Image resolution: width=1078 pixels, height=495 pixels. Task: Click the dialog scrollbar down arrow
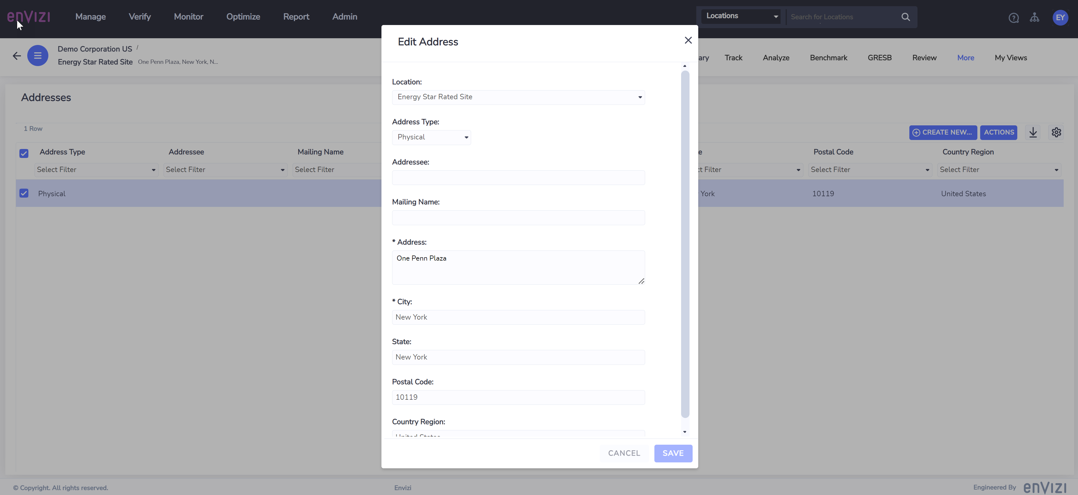[685, 432]
